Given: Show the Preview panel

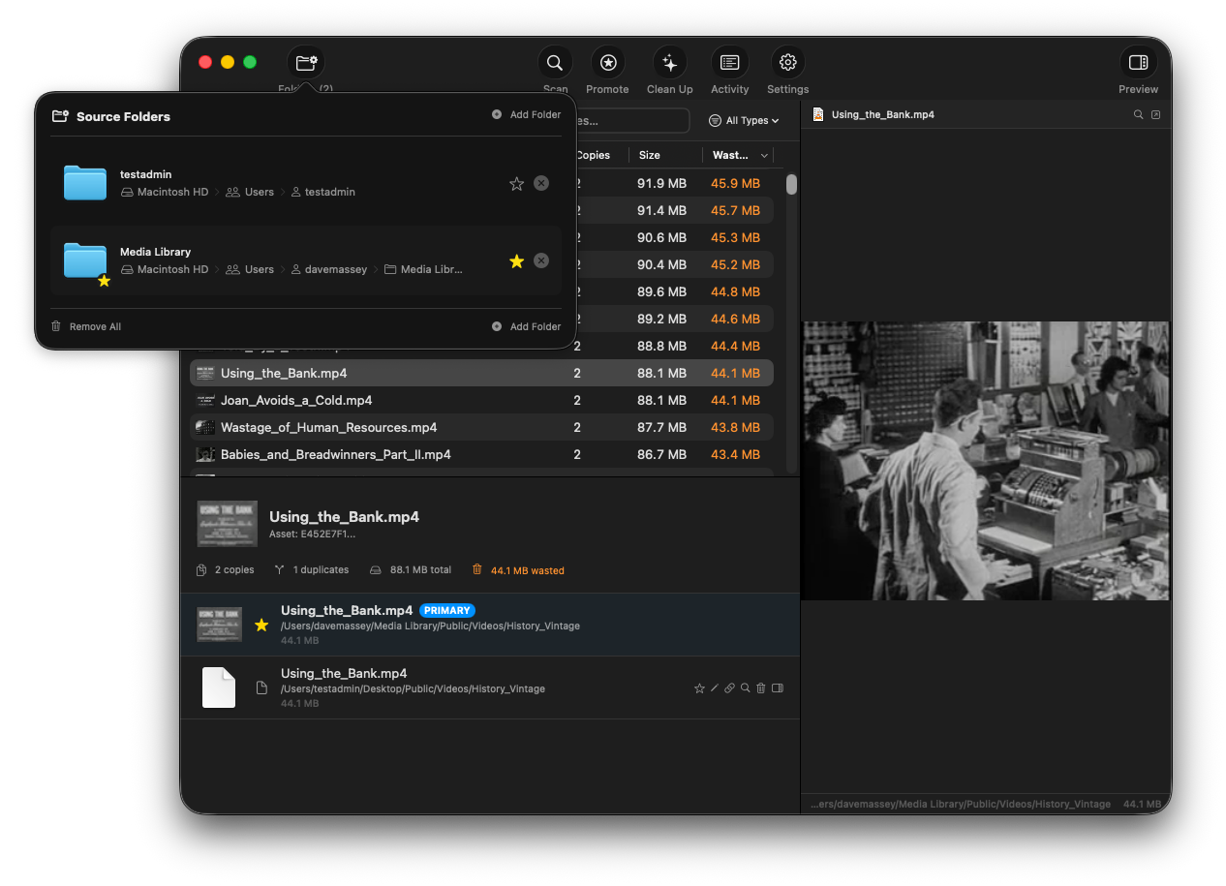Looking at the screenshot, I should [1138, 62].
